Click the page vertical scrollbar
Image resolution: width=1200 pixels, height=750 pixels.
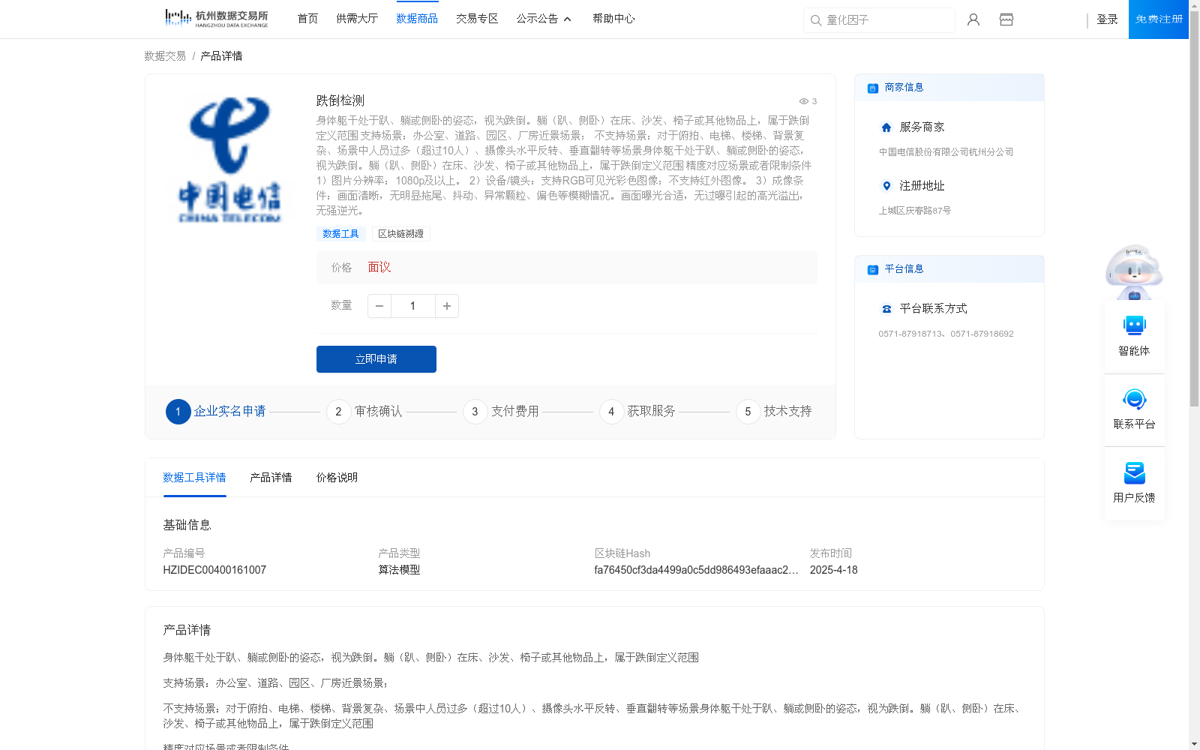(x=1194, y=210)
